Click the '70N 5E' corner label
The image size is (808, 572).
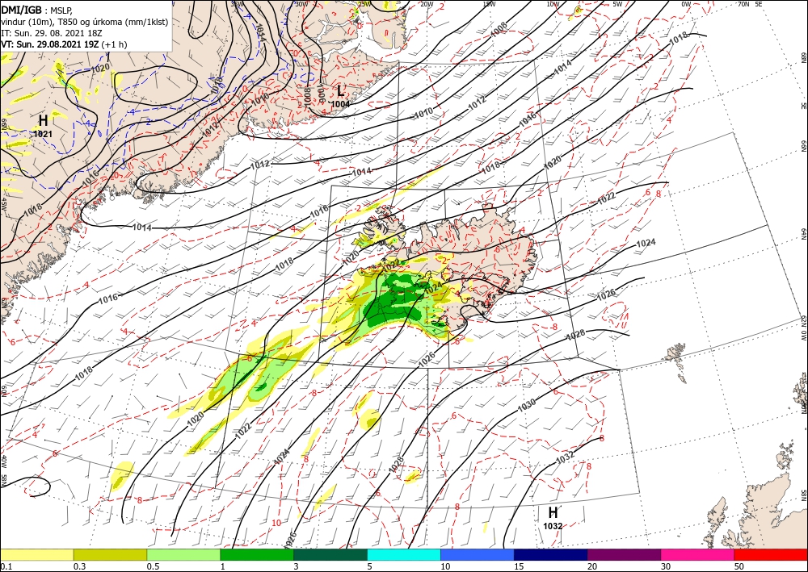[x=750, y=4]
